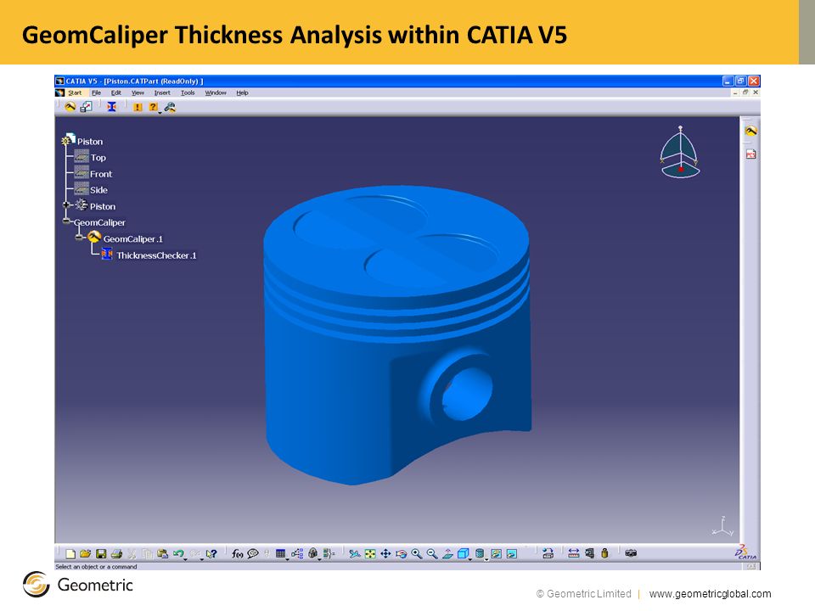815x611 pixels.
Task: Click Fit All In icon
Action: pyautogui.click(x=370, y=554)
